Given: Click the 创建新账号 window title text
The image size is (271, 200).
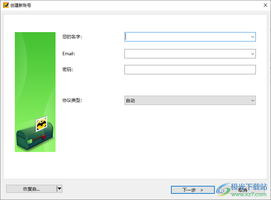Looking at the screenshot, I should pos(21,5).
